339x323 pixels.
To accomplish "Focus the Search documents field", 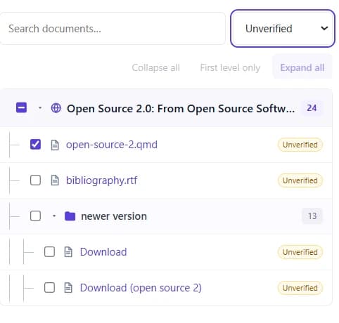I will coord(113,29).
